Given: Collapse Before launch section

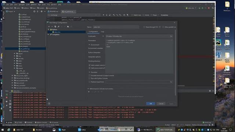Looking at the screenshot, I should [x=88, y=89].
